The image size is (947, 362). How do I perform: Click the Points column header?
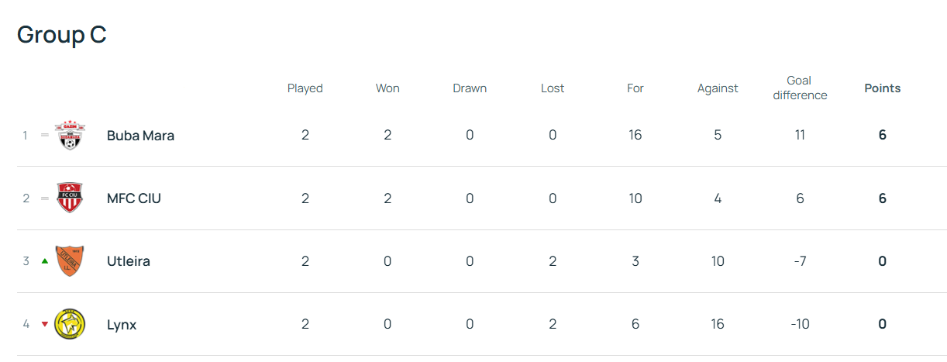pos(883,88)
